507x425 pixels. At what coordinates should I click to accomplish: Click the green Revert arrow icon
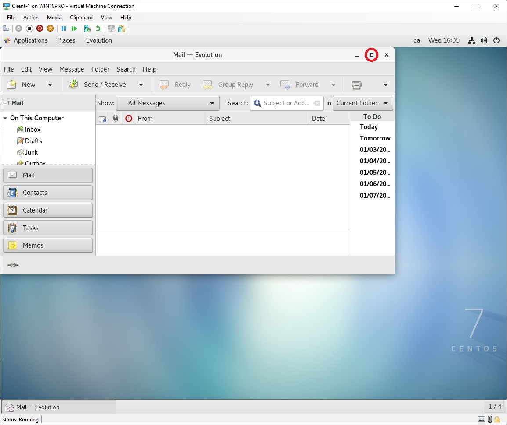(x=98, y=29)
